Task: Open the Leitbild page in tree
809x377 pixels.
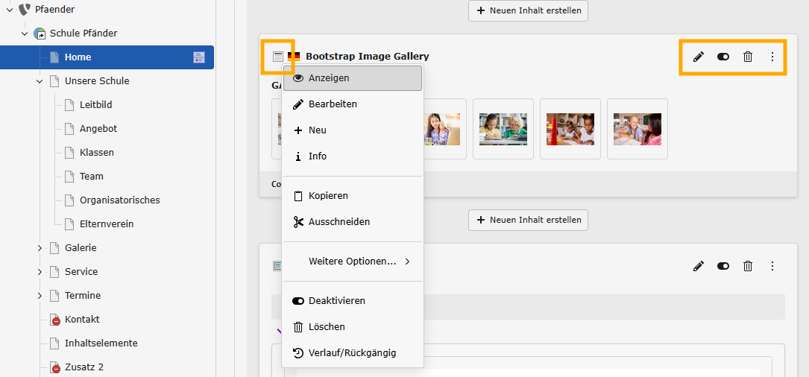Action: 95,105
